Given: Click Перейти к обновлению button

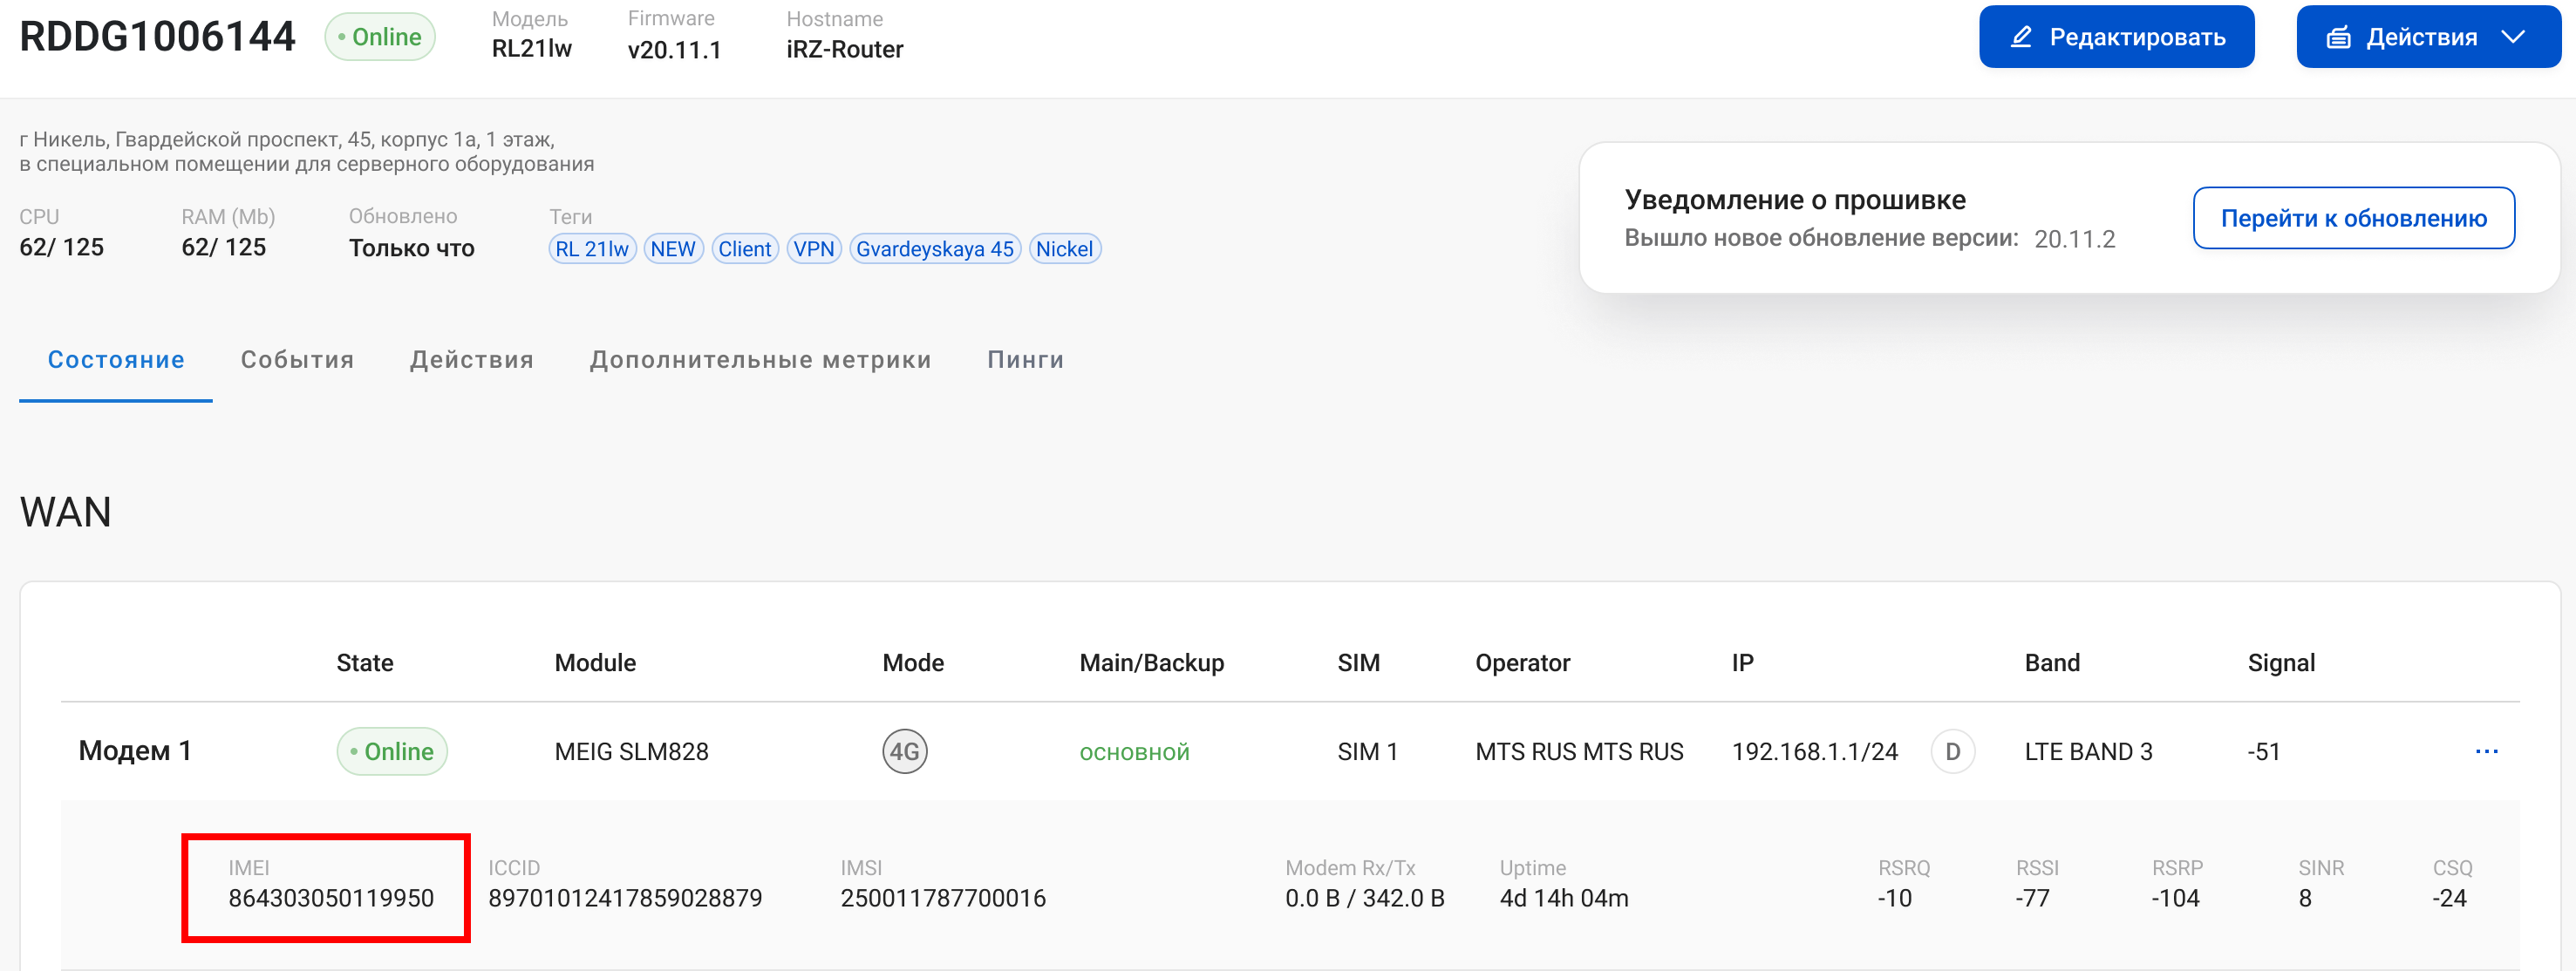Looking at the screenshot, I should pos(2353,218).
